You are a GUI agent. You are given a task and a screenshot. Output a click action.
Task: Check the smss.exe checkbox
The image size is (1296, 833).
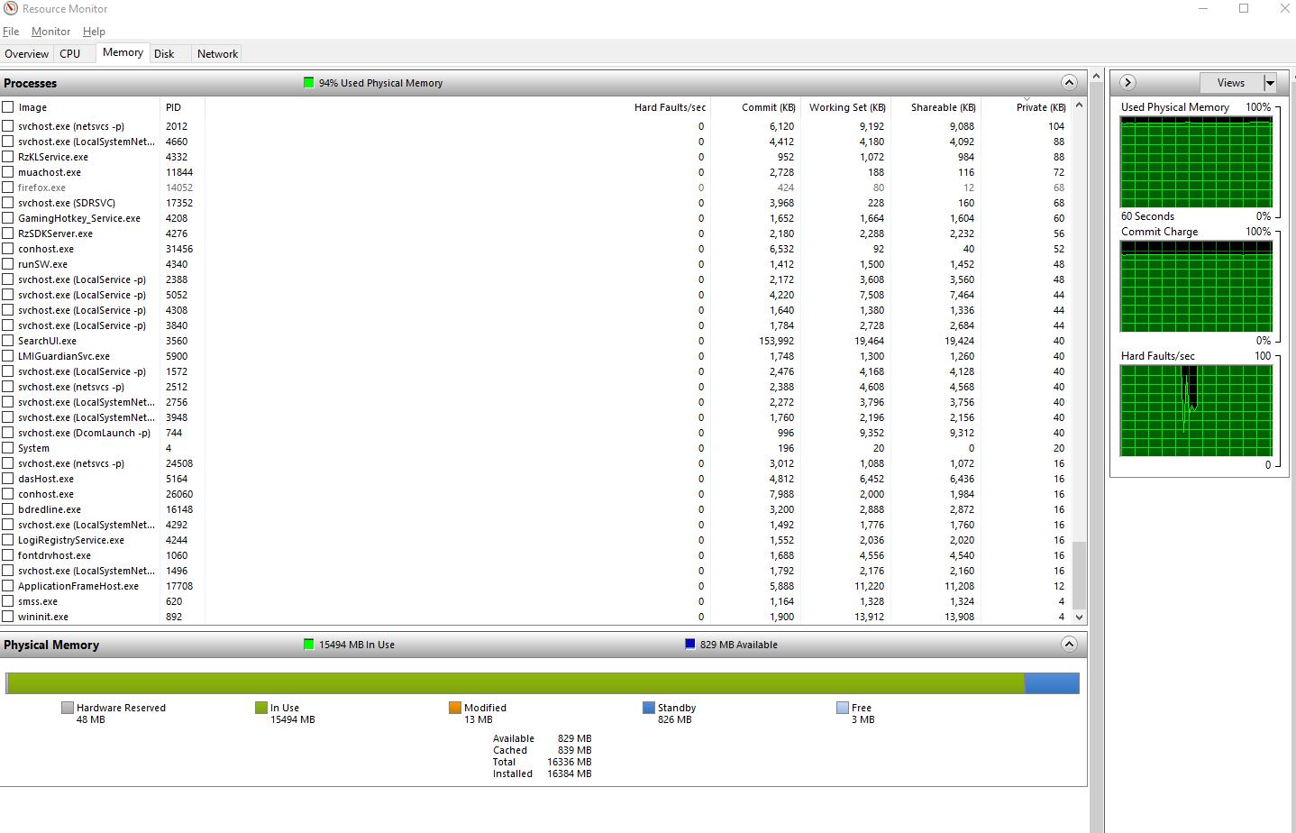click(8, 601)
